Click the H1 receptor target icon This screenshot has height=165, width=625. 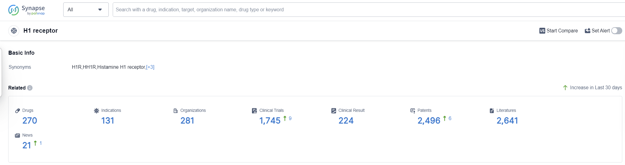pos(14,31)
